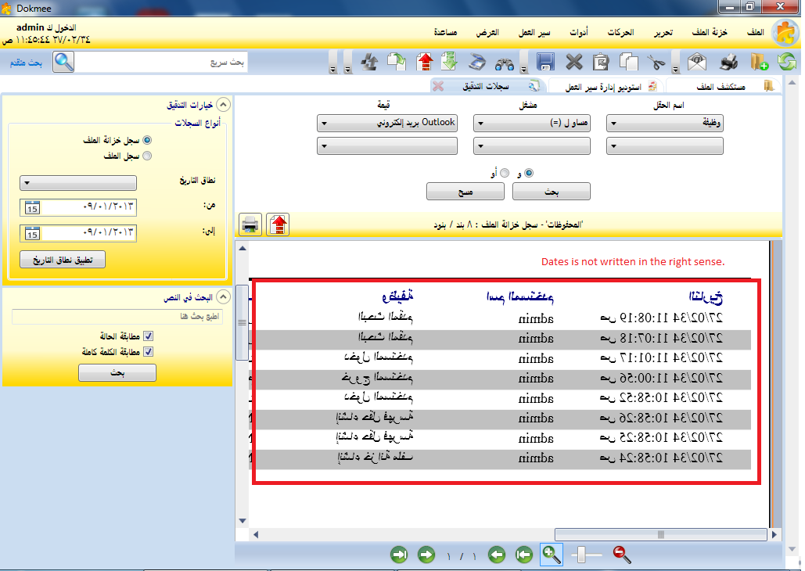Screen dimensions: 805x571
Task: Select the Save icon on the toolbar
Action: 544,62
